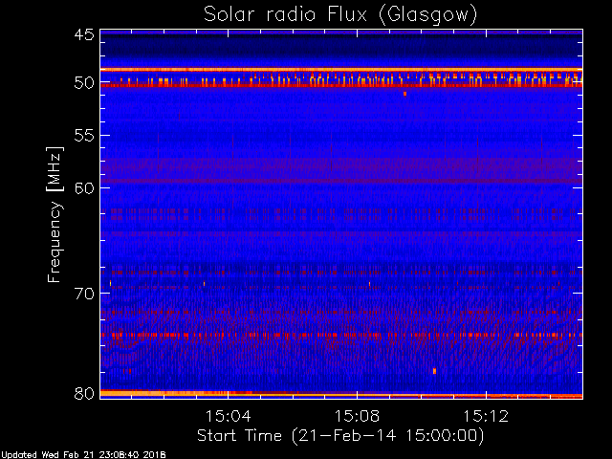
Task: Select the 55 MHz axis tick label
Action: pos(84,136)
